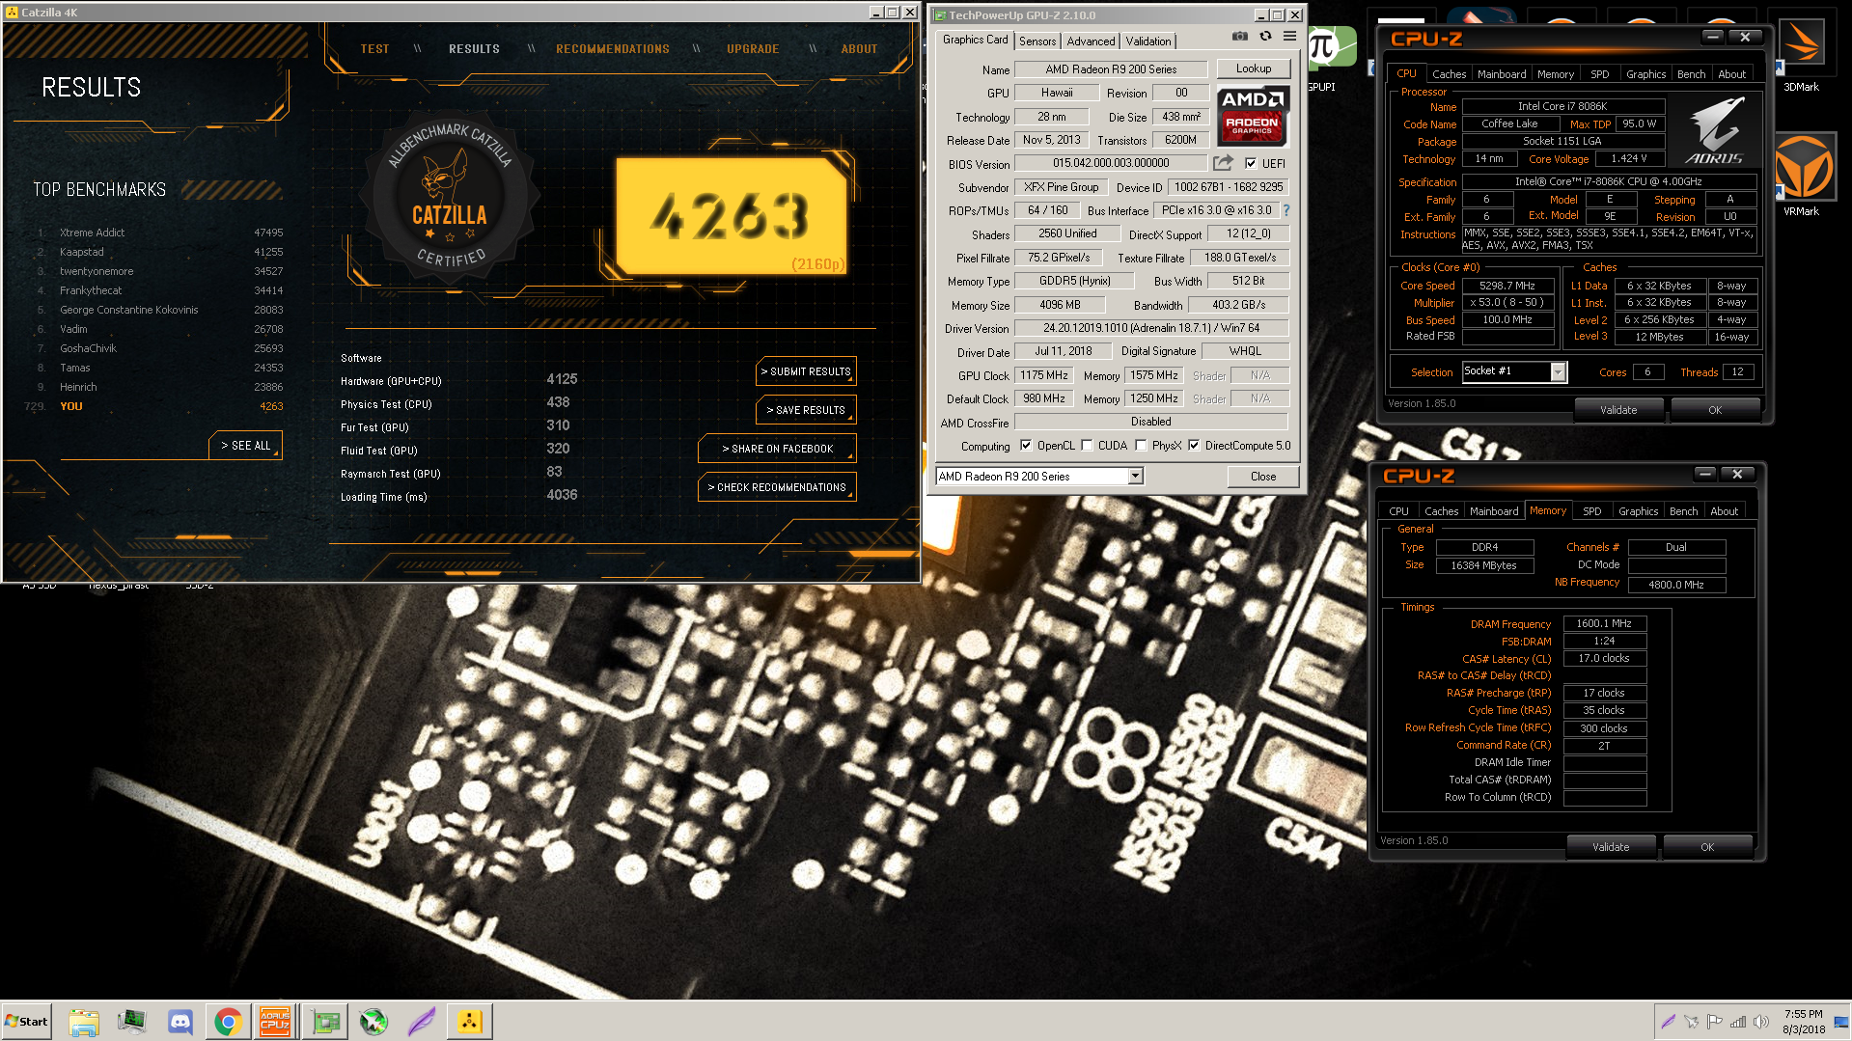Image resolution: width=1852 pixels, height=1041 pixels.
Task: Click 'Hardware (GPU+CPU)' result row
Action: [x=459, y=380]
